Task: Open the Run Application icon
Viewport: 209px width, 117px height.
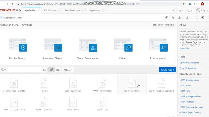Action: (18, 45)
